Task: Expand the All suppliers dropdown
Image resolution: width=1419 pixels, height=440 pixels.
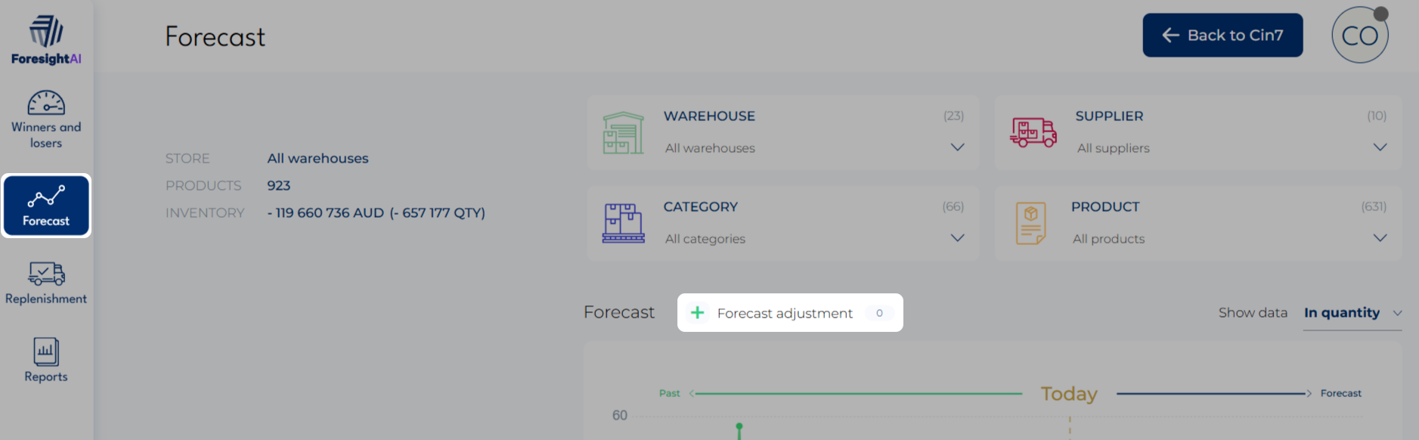Action: pos(1380,147)
